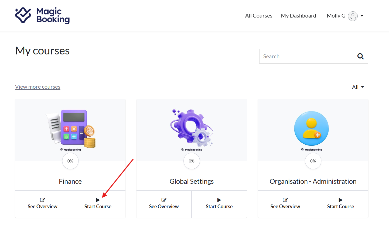Viewport: 389px width, 229px height.
Task: Click See Overview label under Organisation - Administration
Action: tap(285, 207)
